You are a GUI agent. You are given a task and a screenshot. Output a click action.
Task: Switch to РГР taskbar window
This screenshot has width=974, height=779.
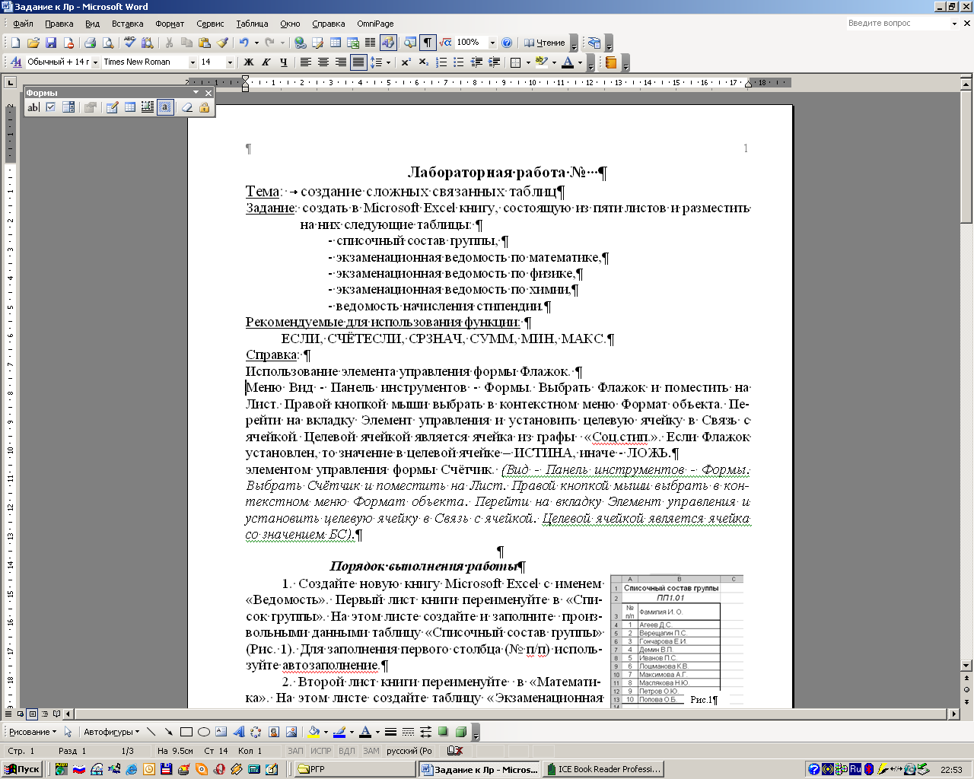pos(354,769)
